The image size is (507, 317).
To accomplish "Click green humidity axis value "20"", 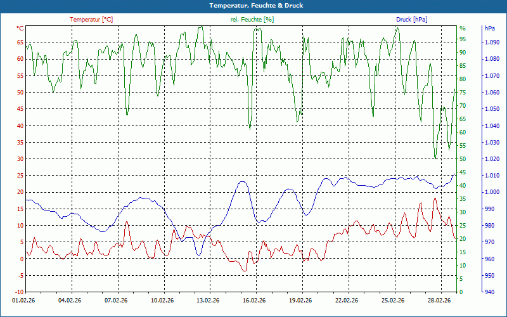I will pos(463,239).
